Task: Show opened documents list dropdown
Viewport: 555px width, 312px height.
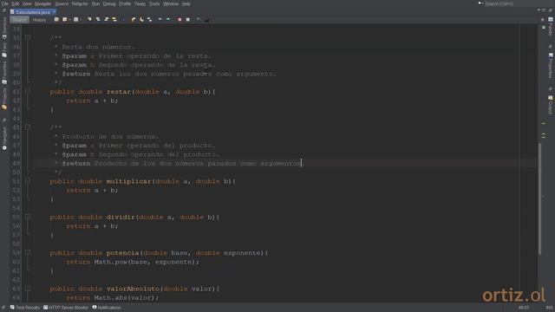Action: (x=539, y=10)
